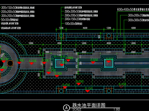This screenshot has width=149, height=111.
Task: Click the 990 dimension text
Action: 47,52
